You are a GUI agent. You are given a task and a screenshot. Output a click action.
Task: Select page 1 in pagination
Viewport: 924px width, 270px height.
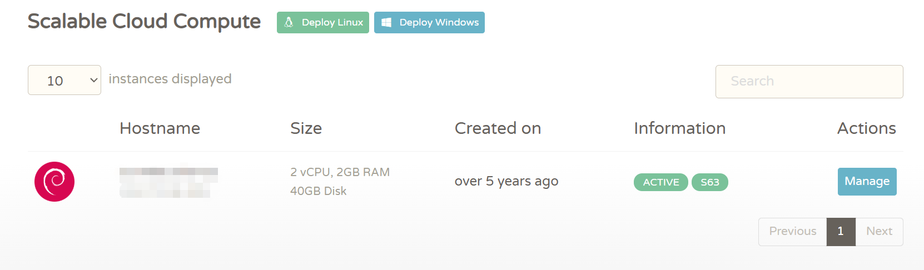point(841,232)
